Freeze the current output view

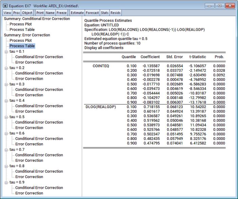(x=62, y=13)
